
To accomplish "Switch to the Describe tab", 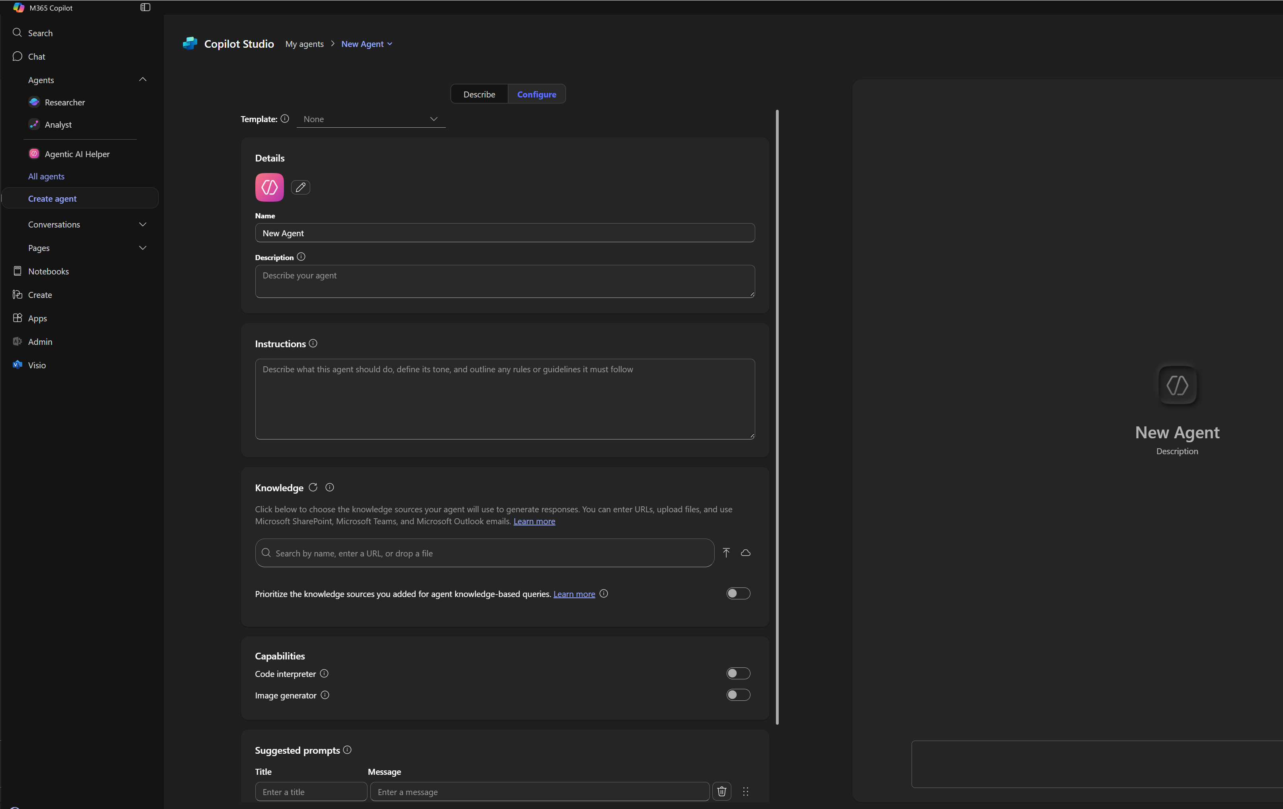I will (479, 94).
